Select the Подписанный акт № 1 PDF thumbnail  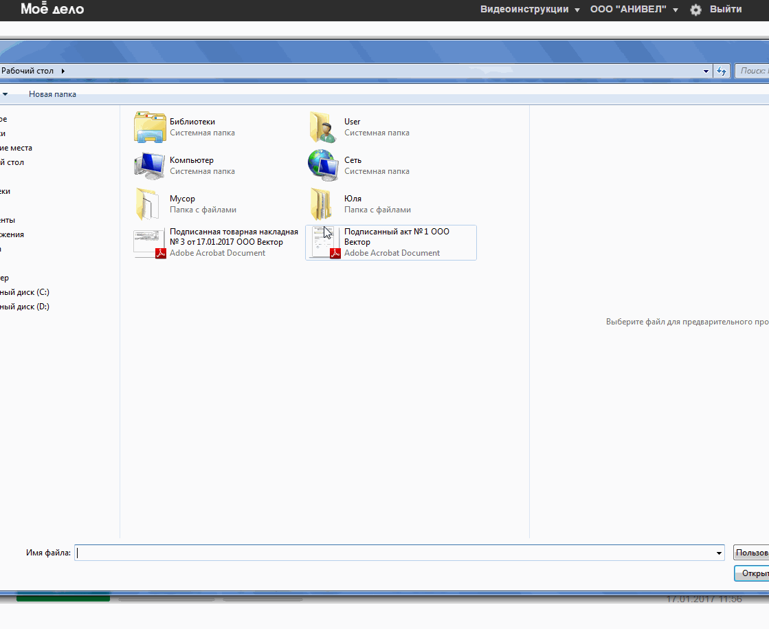326,243
